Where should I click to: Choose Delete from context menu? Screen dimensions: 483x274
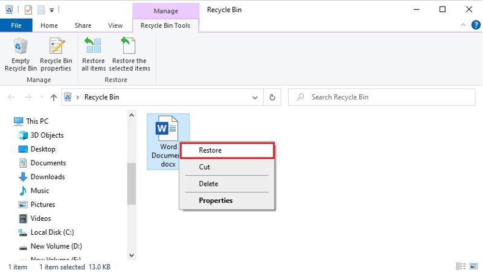click(227, 184)
